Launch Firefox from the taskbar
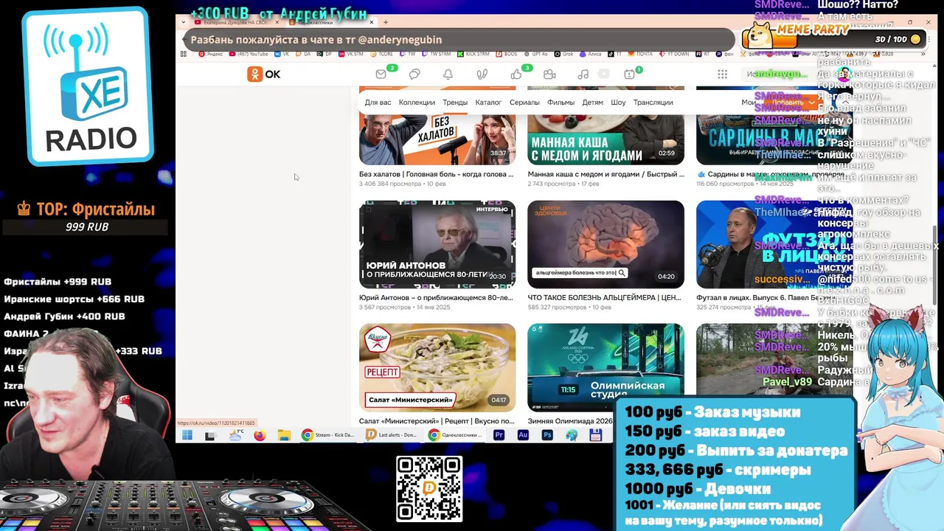Screen dimensions: 944x531 [x=260, y=435]
